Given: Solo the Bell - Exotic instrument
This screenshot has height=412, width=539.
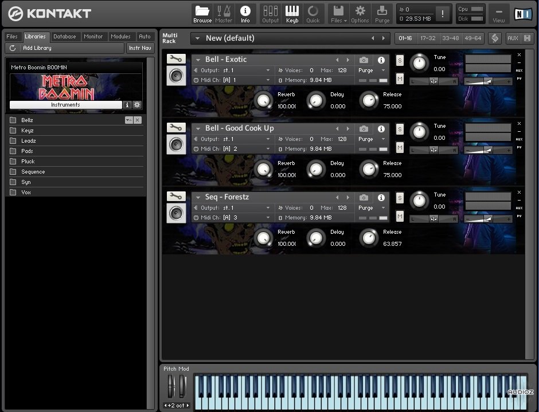Looking at the screenshot, I should 400,60.
